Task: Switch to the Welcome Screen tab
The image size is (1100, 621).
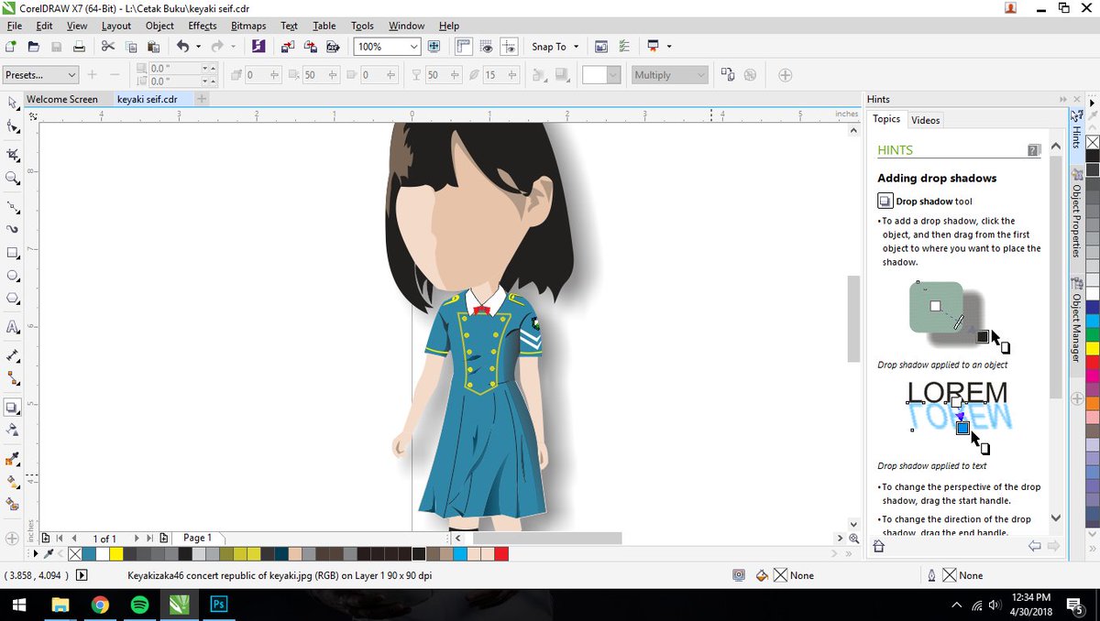Action: 62,99
